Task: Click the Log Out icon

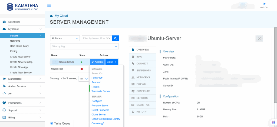Action: point(264,4)
